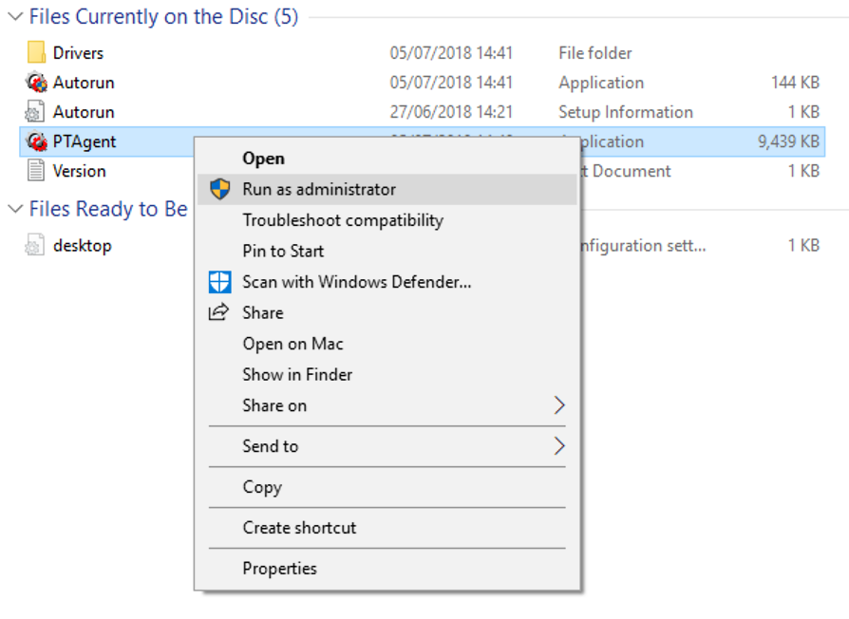Open Properties from the context menu
Screen dimensions: 849x619
point(279,569)
